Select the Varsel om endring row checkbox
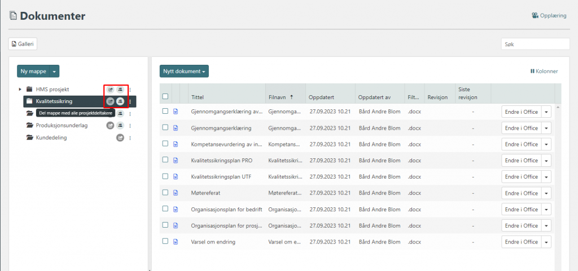Viewport: 578px width, 271px height. pyautogui.click(x=165, y=241)
